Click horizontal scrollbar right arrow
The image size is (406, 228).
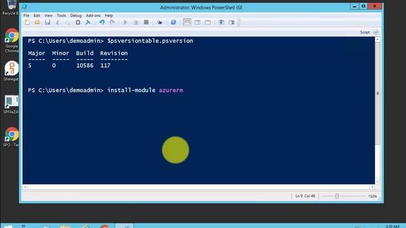tap(372, 187)
